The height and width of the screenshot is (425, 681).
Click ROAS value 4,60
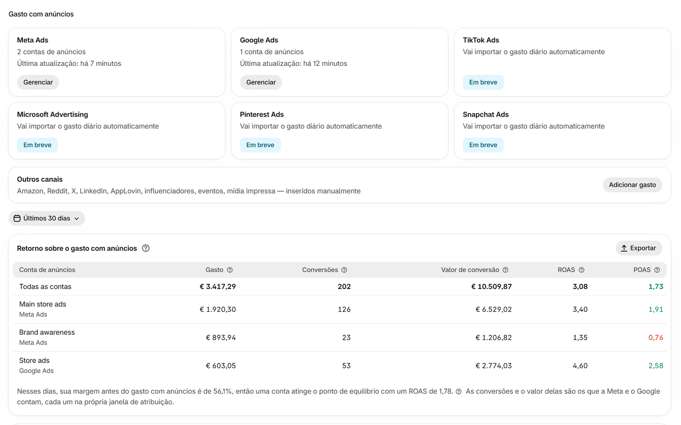click(x=580, y=365)
